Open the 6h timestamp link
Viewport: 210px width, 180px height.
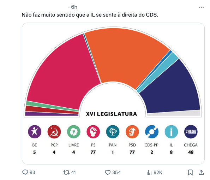pyautogui.click(x=74, y=7)
